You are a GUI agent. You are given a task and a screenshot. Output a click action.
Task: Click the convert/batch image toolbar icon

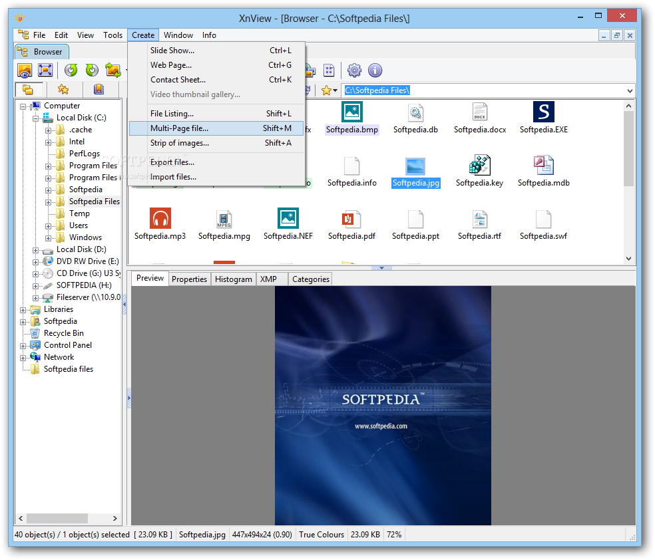pos(112,70)
